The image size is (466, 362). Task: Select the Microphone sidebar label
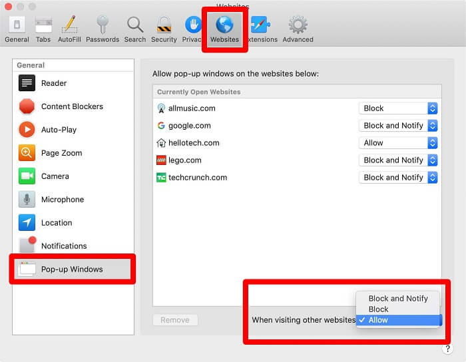pyautogui.click(x=63, y=200)
